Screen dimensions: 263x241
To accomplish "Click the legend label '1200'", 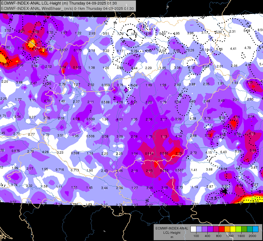I will [230, 236].
